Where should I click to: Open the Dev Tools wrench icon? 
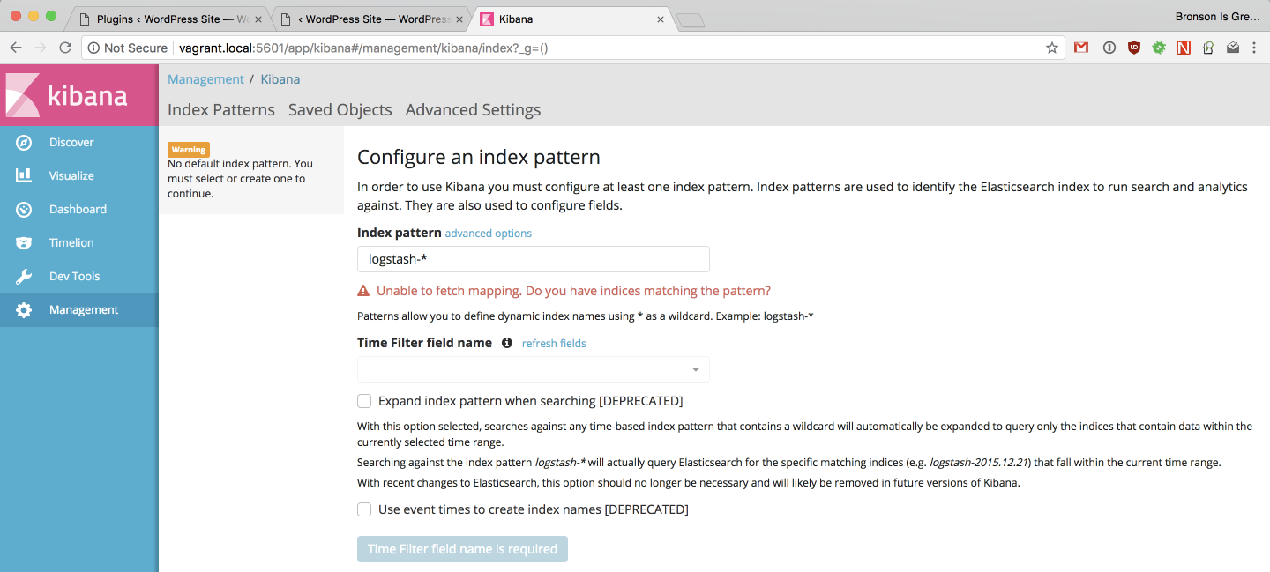pyautogui.click(x=24, y=276)
